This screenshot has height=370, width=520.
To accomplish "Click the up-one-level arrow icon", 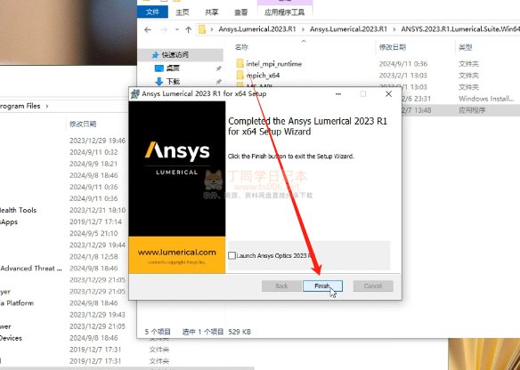I will point(189,30).
